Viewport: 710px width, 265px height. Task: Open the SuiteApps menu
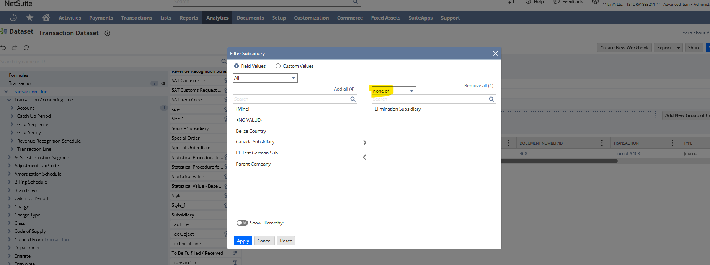(x=421, y=18)
